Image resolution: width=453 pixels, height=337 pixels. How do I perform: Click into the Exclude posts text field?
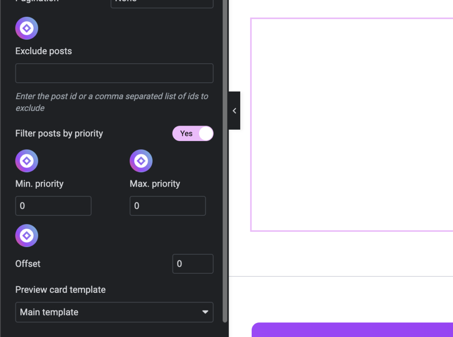[x=114, y=73]
